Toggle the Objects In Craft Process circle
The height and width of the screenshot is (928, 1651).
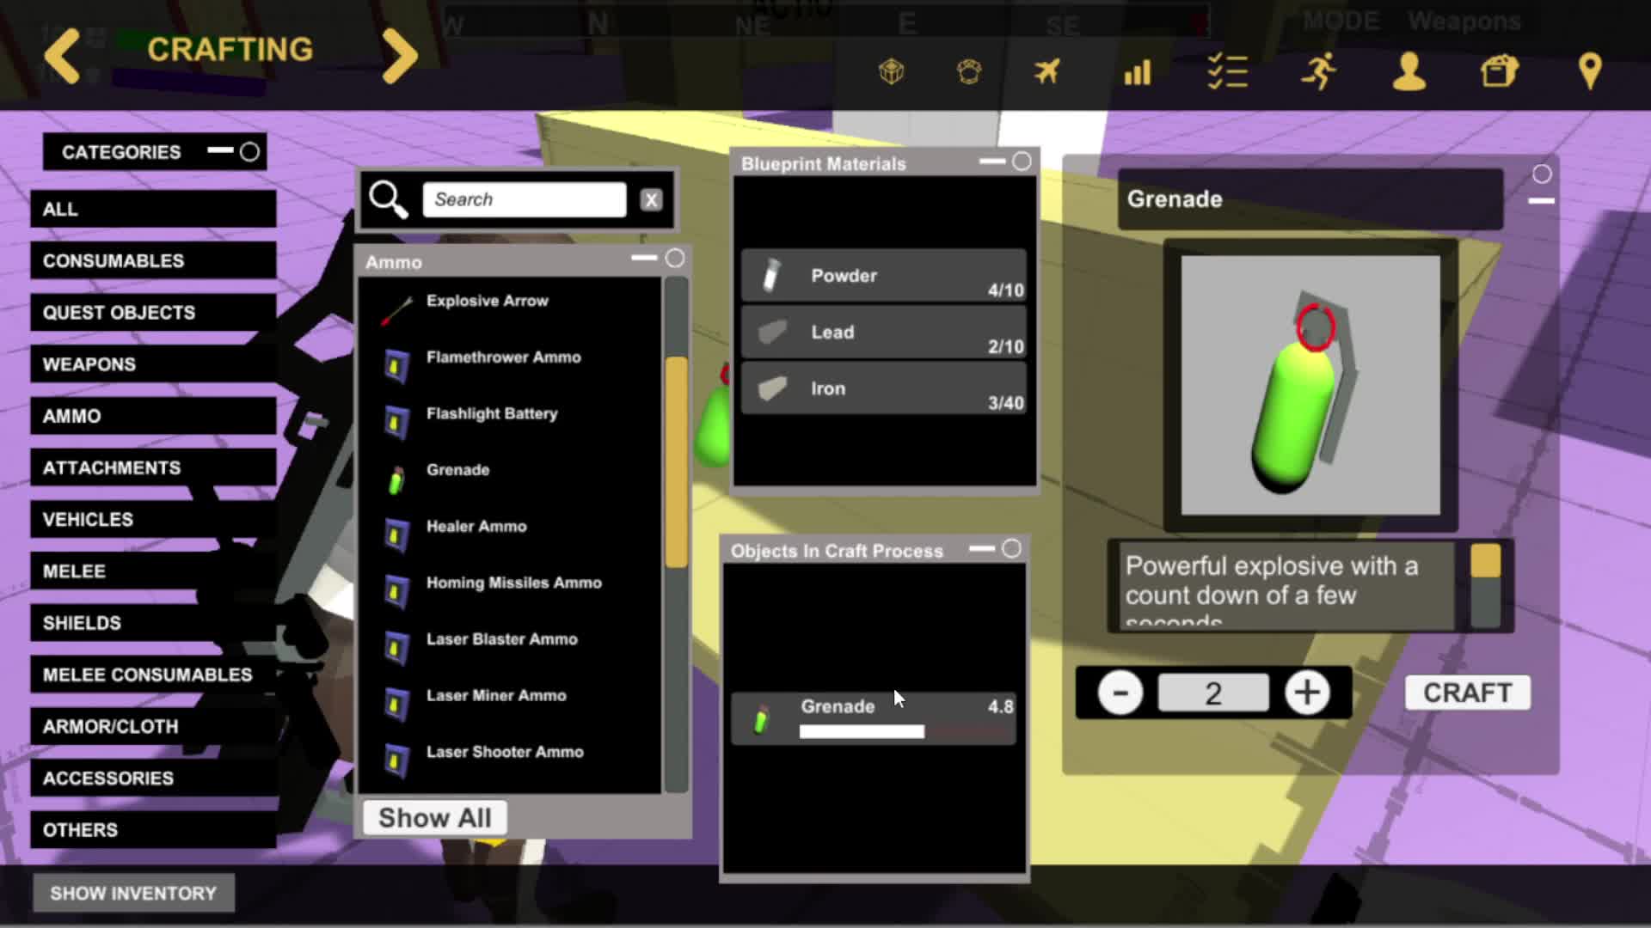click(1011, 548)
